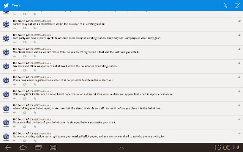
Task: Reply to tweet about tents/tables at voting station
Action: 14,28
